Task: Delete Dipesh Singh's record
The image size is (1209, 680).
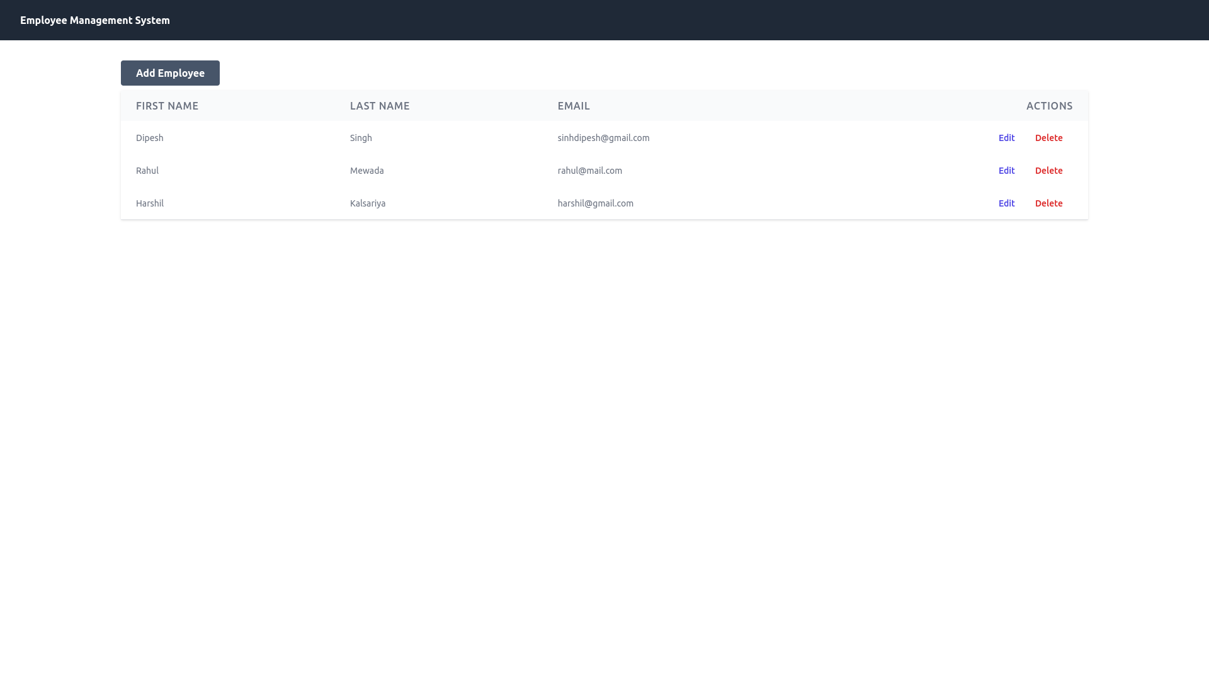Action: tap(1048, 138)
